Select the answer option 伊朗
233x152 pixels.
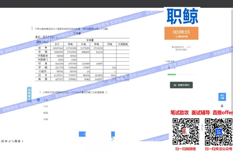click(46, 119)
